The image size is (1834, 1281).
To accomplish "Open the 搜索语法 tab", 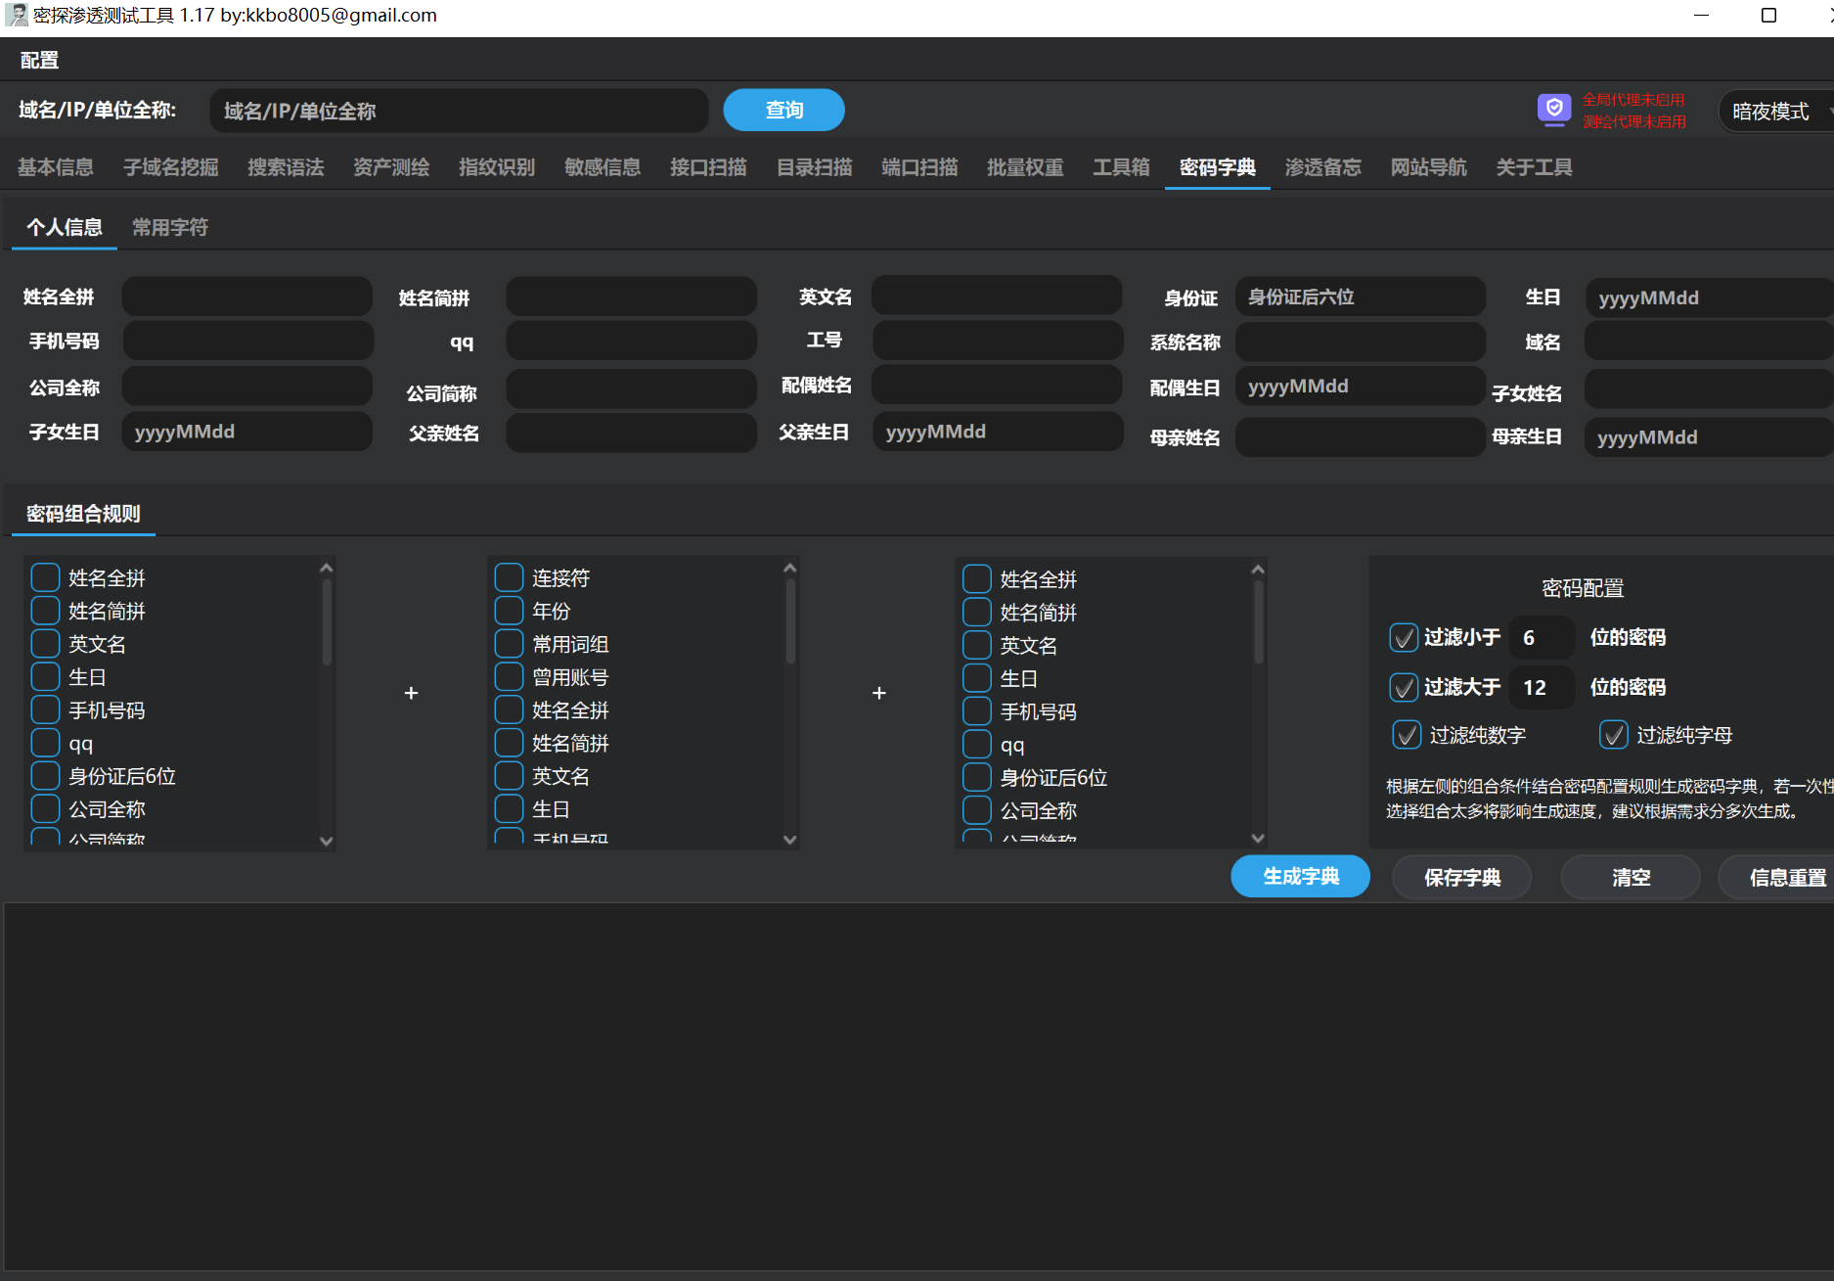I will (x=286, y=167).
